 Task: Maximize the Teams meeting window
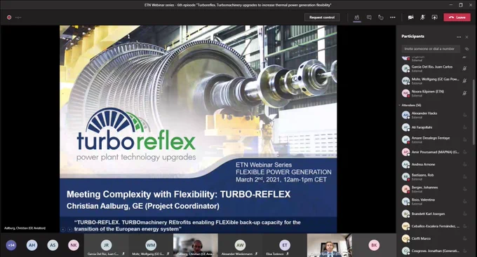tap(461, 5)
